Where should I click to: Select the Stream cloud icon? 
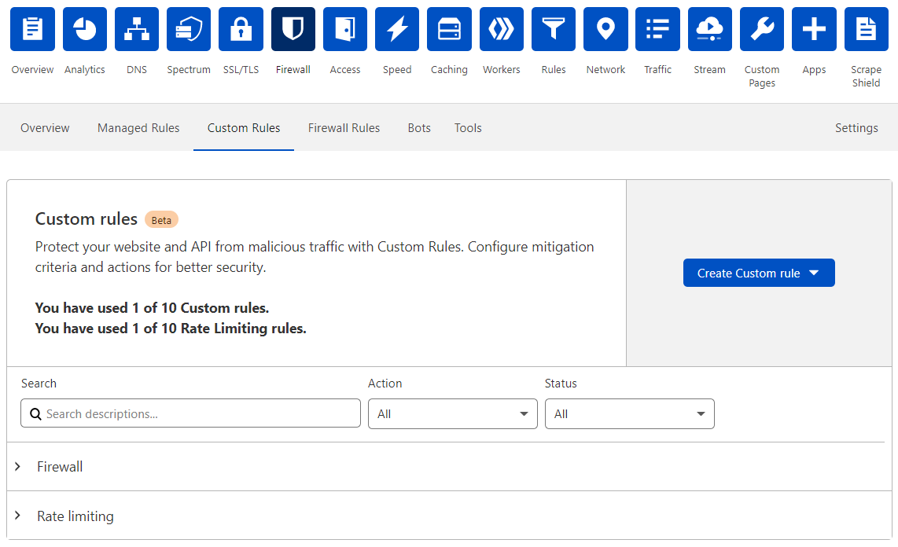pyautogui.click(x=709, y=29)
